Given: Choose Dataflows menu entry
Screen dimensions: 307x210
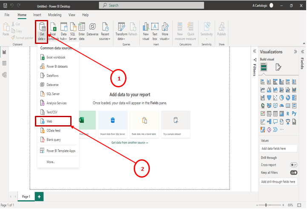Looking at the screenshot, I should click(58, 76).
